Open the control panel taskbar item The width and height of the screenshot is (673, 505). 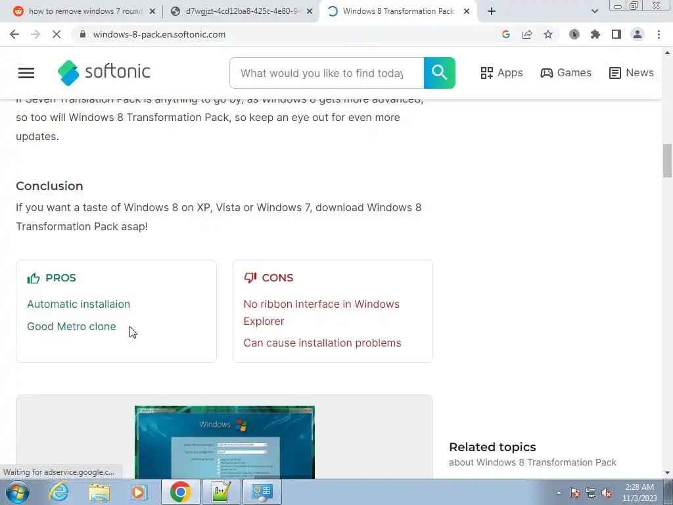[x=262, y=492]
